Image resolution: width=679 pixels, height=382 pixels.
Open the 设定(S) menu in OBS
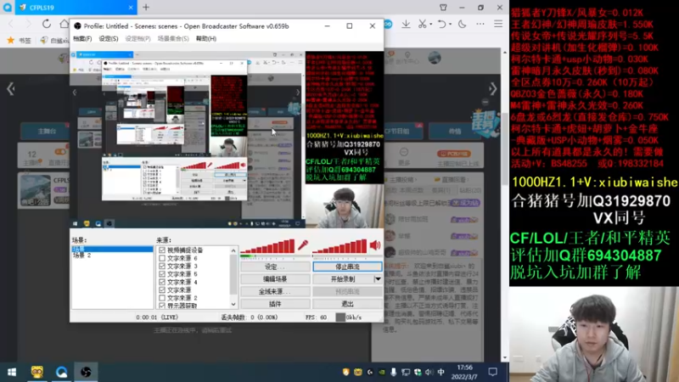(x=109, y=38)
